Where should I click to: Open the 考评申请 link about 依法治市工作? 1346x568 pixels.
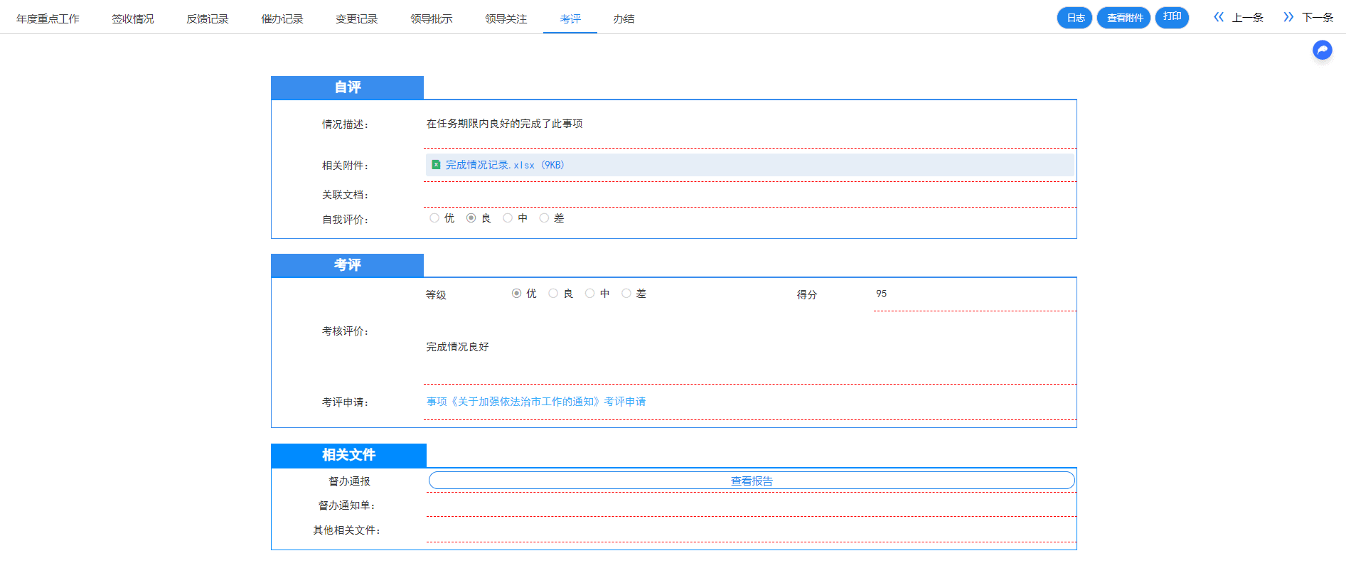[x=536, y=402]
